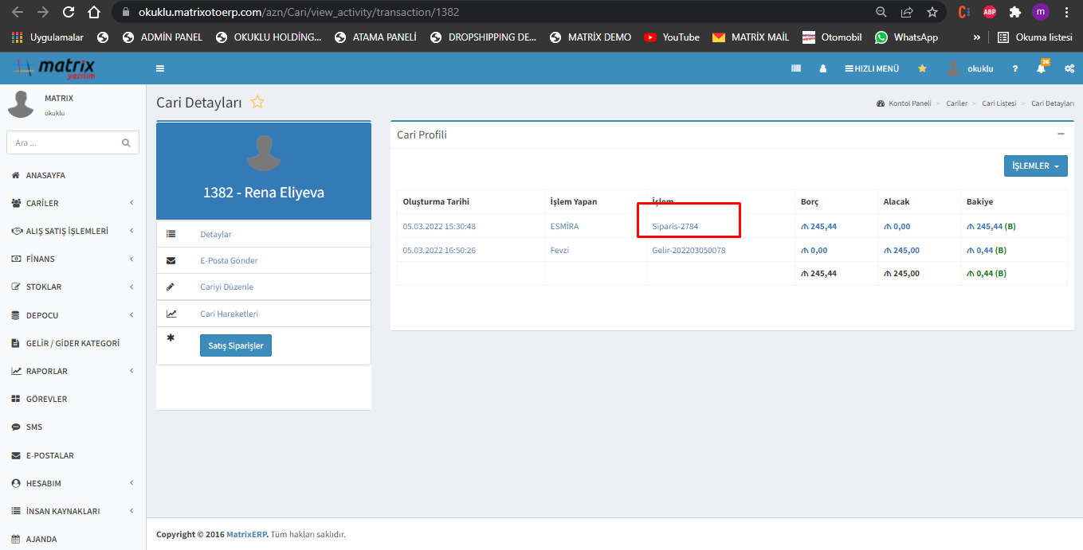Click the hamburger sidebar toggle icon
1083x550 pixels.
(160, 68)
